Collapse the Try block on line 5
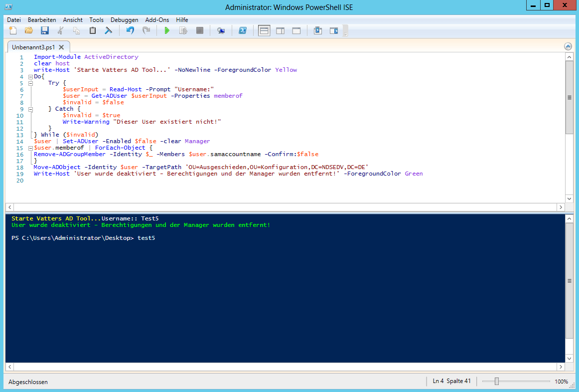 [x=30, y=83]
